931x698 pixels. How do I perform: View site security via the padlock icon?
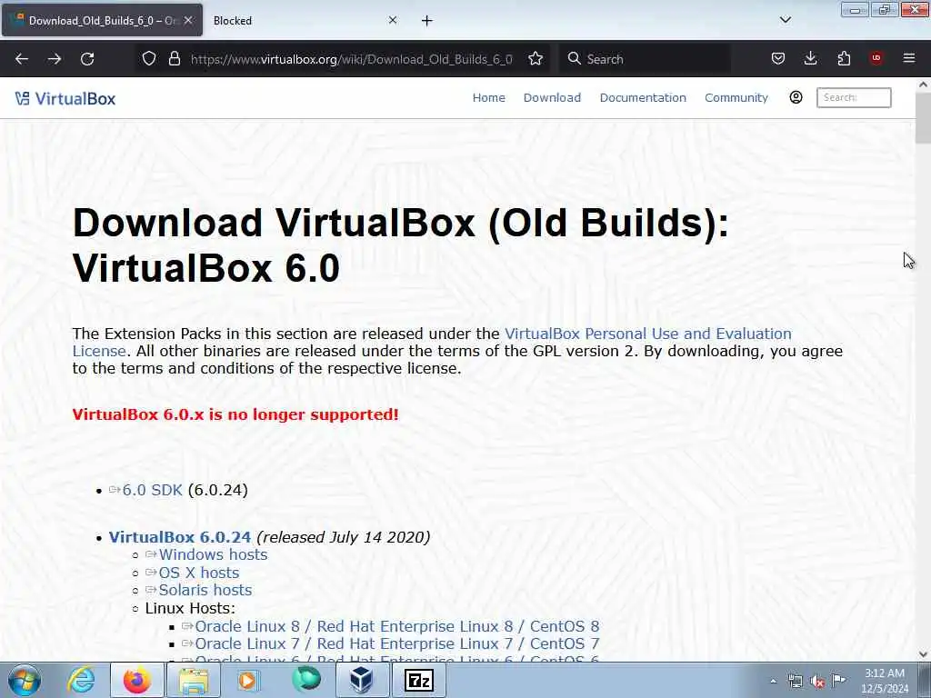tap(174, 59)
